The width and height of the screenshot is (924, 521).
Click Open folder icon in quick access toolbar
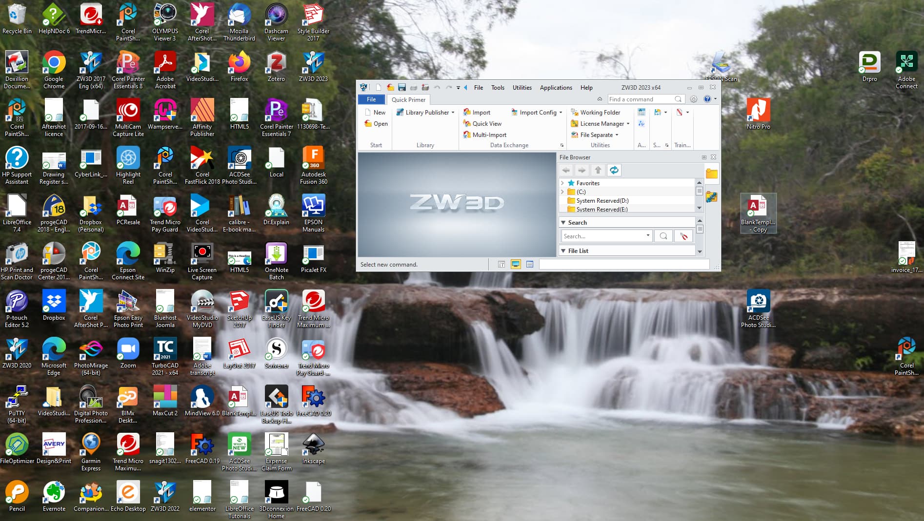[x=390, y=87]
